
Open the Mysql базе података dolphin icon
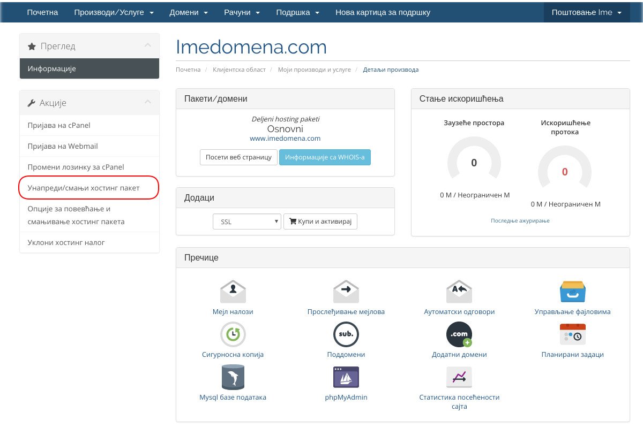click(x=233, y=377)
